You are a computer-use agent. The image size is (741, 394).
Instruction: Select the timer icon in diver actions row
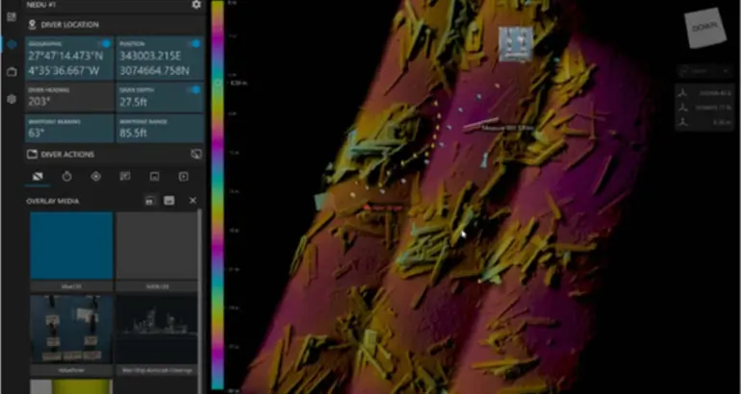[x=67, y=177]
